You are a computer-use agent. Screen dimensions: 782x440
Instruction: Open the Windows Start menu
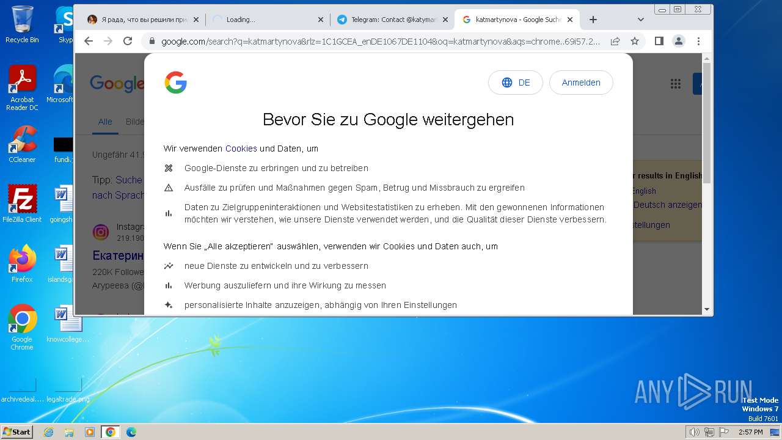tap(17, 431)
